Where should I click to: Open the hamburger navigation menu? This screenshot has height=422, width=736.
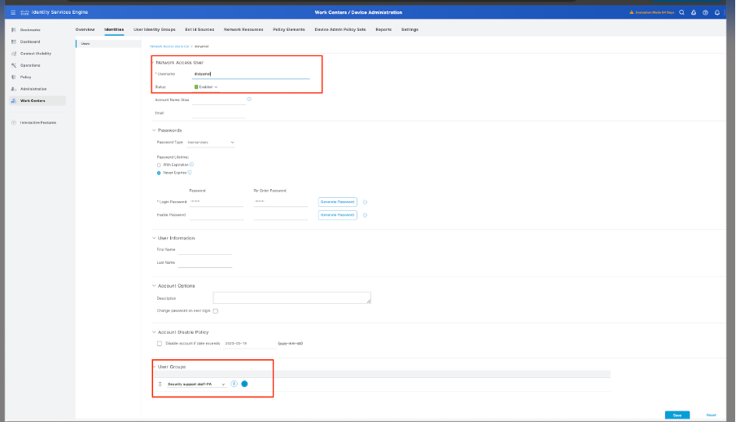tap(13, 13)
